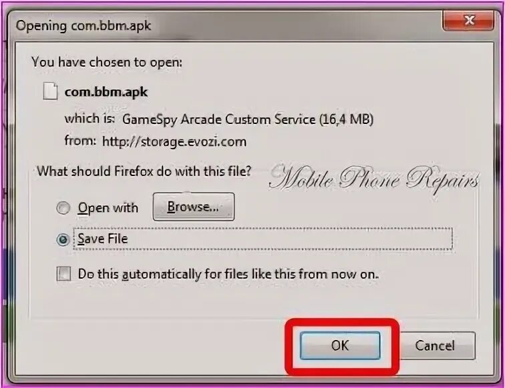505x388 pixels.
Task: Click the Mobile Phone Repairs watermark
Action: pos(374,179)
